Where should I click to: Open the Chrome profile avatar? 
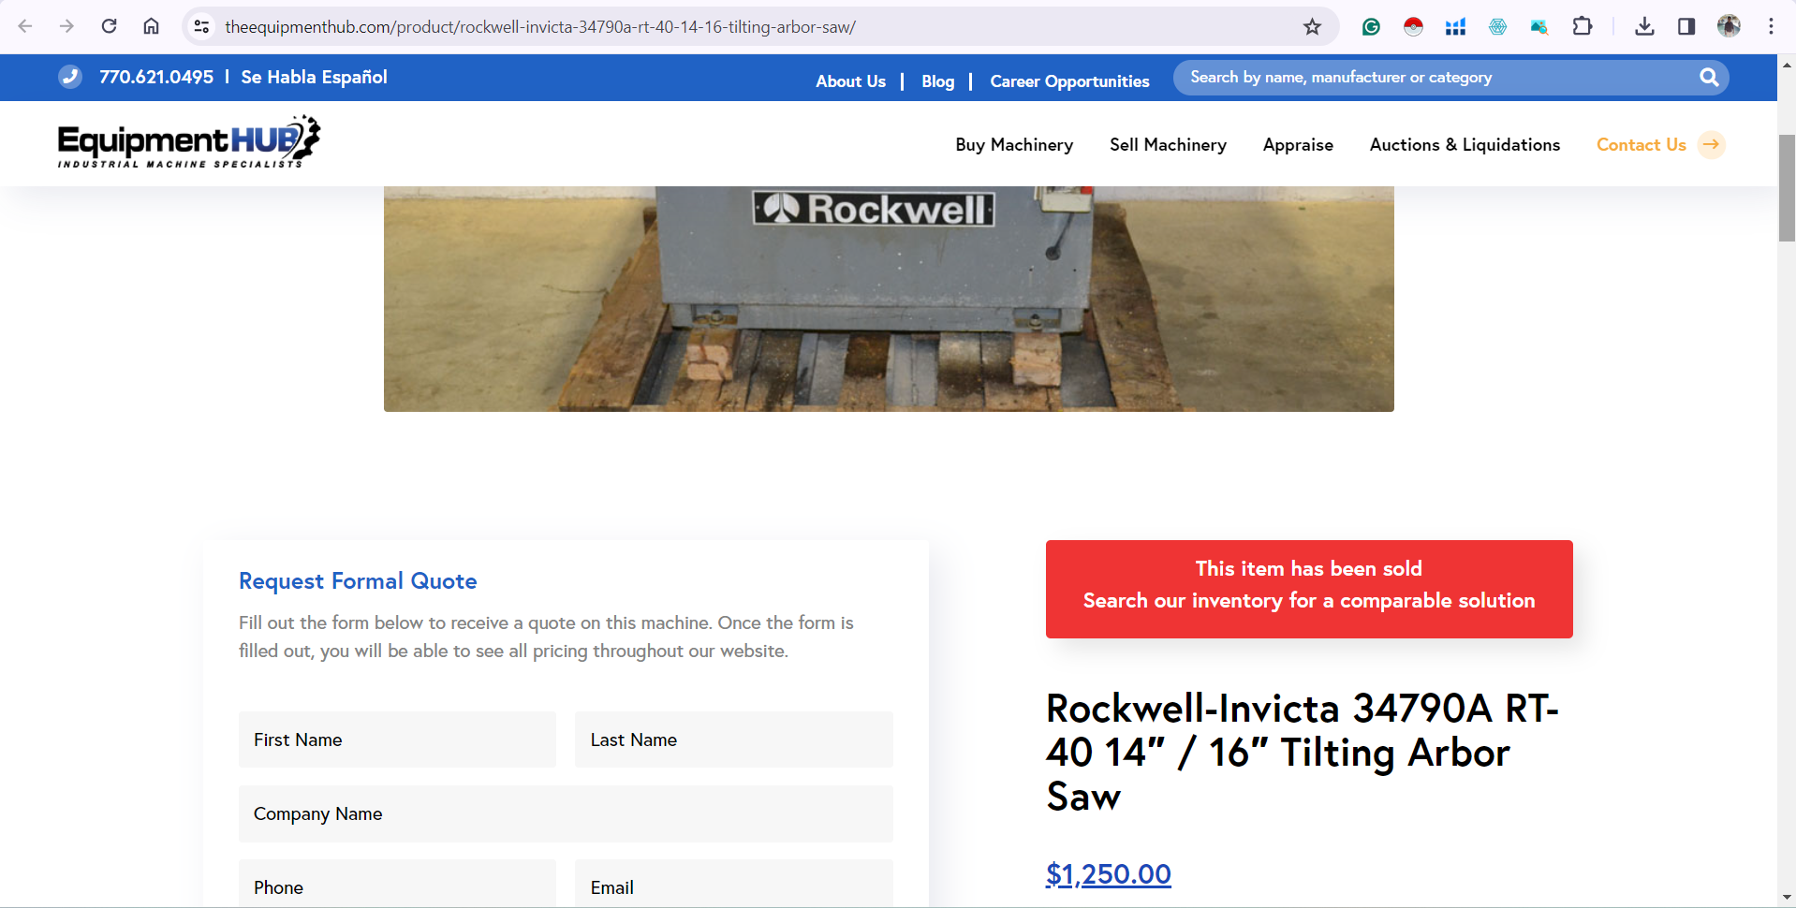(1729, 26)
